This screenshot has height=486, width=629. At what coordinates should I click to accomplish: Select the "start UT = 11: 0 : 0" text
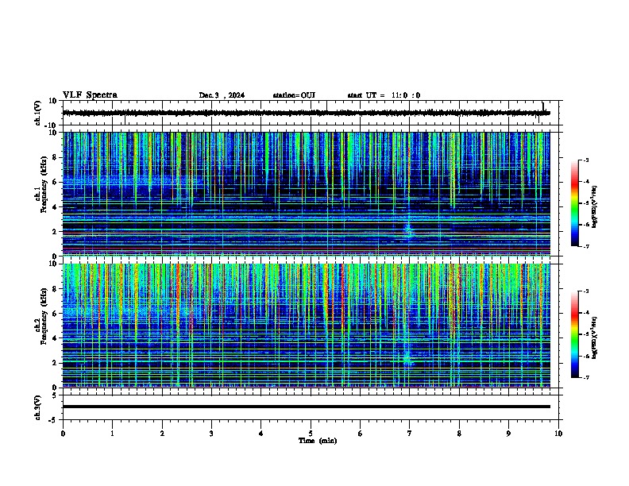coord(384,95)
